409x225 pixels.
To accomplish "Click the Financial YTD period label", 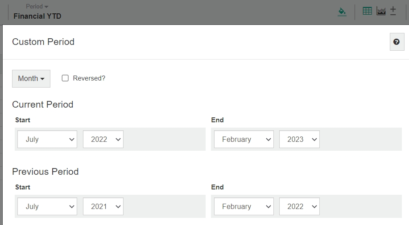I will pyautogui.click(x=37, y=16).
